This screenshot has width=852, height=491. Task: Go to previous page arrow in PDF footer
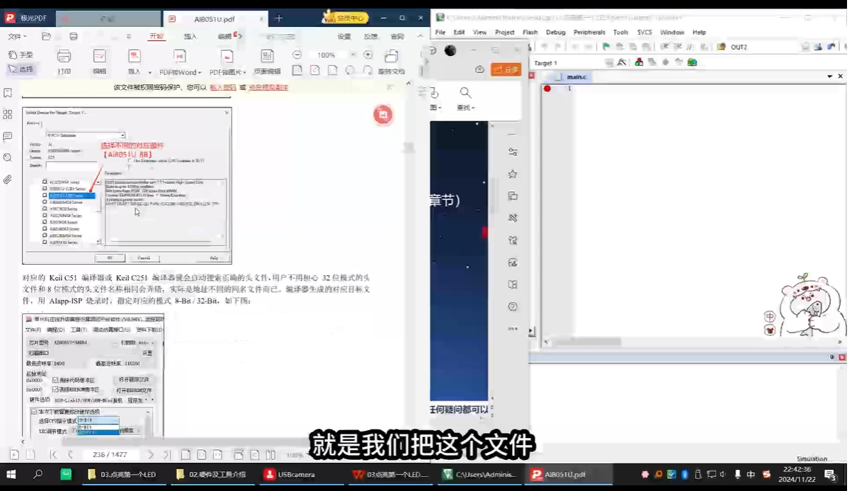point(70,455)
